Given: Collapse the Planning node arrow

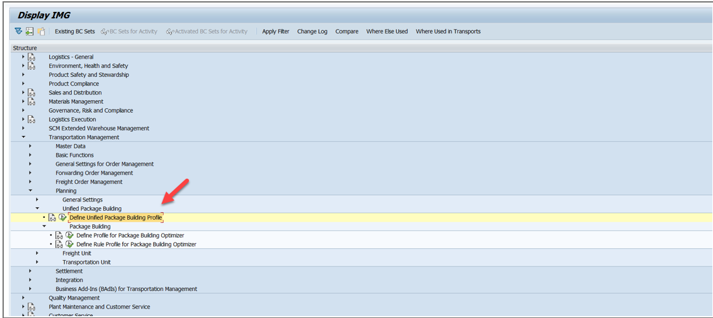Looking at the screenshot, I should point(30,191).
